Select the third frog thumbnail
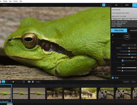This screenshot has height=105, width=137. point(38,93)
